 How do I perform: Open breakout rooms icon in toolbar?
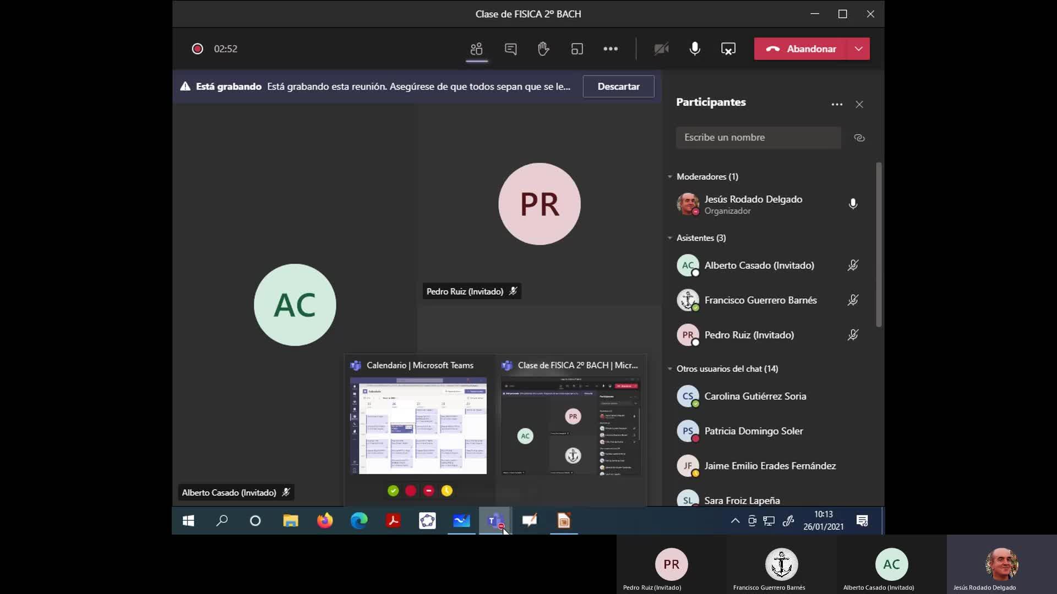click(576, 49)
